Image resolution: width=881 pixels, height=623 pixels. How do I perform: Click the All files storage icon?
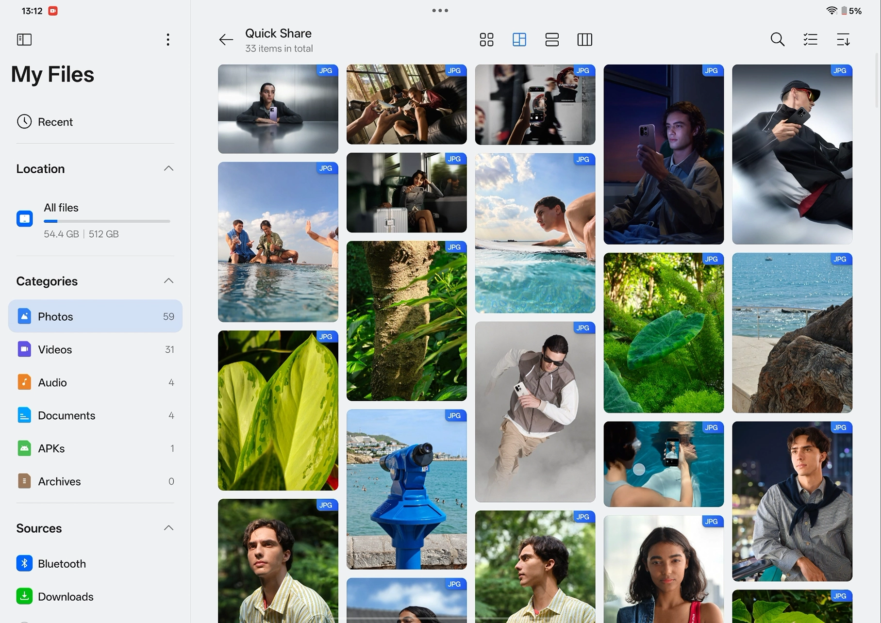point(25,218)
